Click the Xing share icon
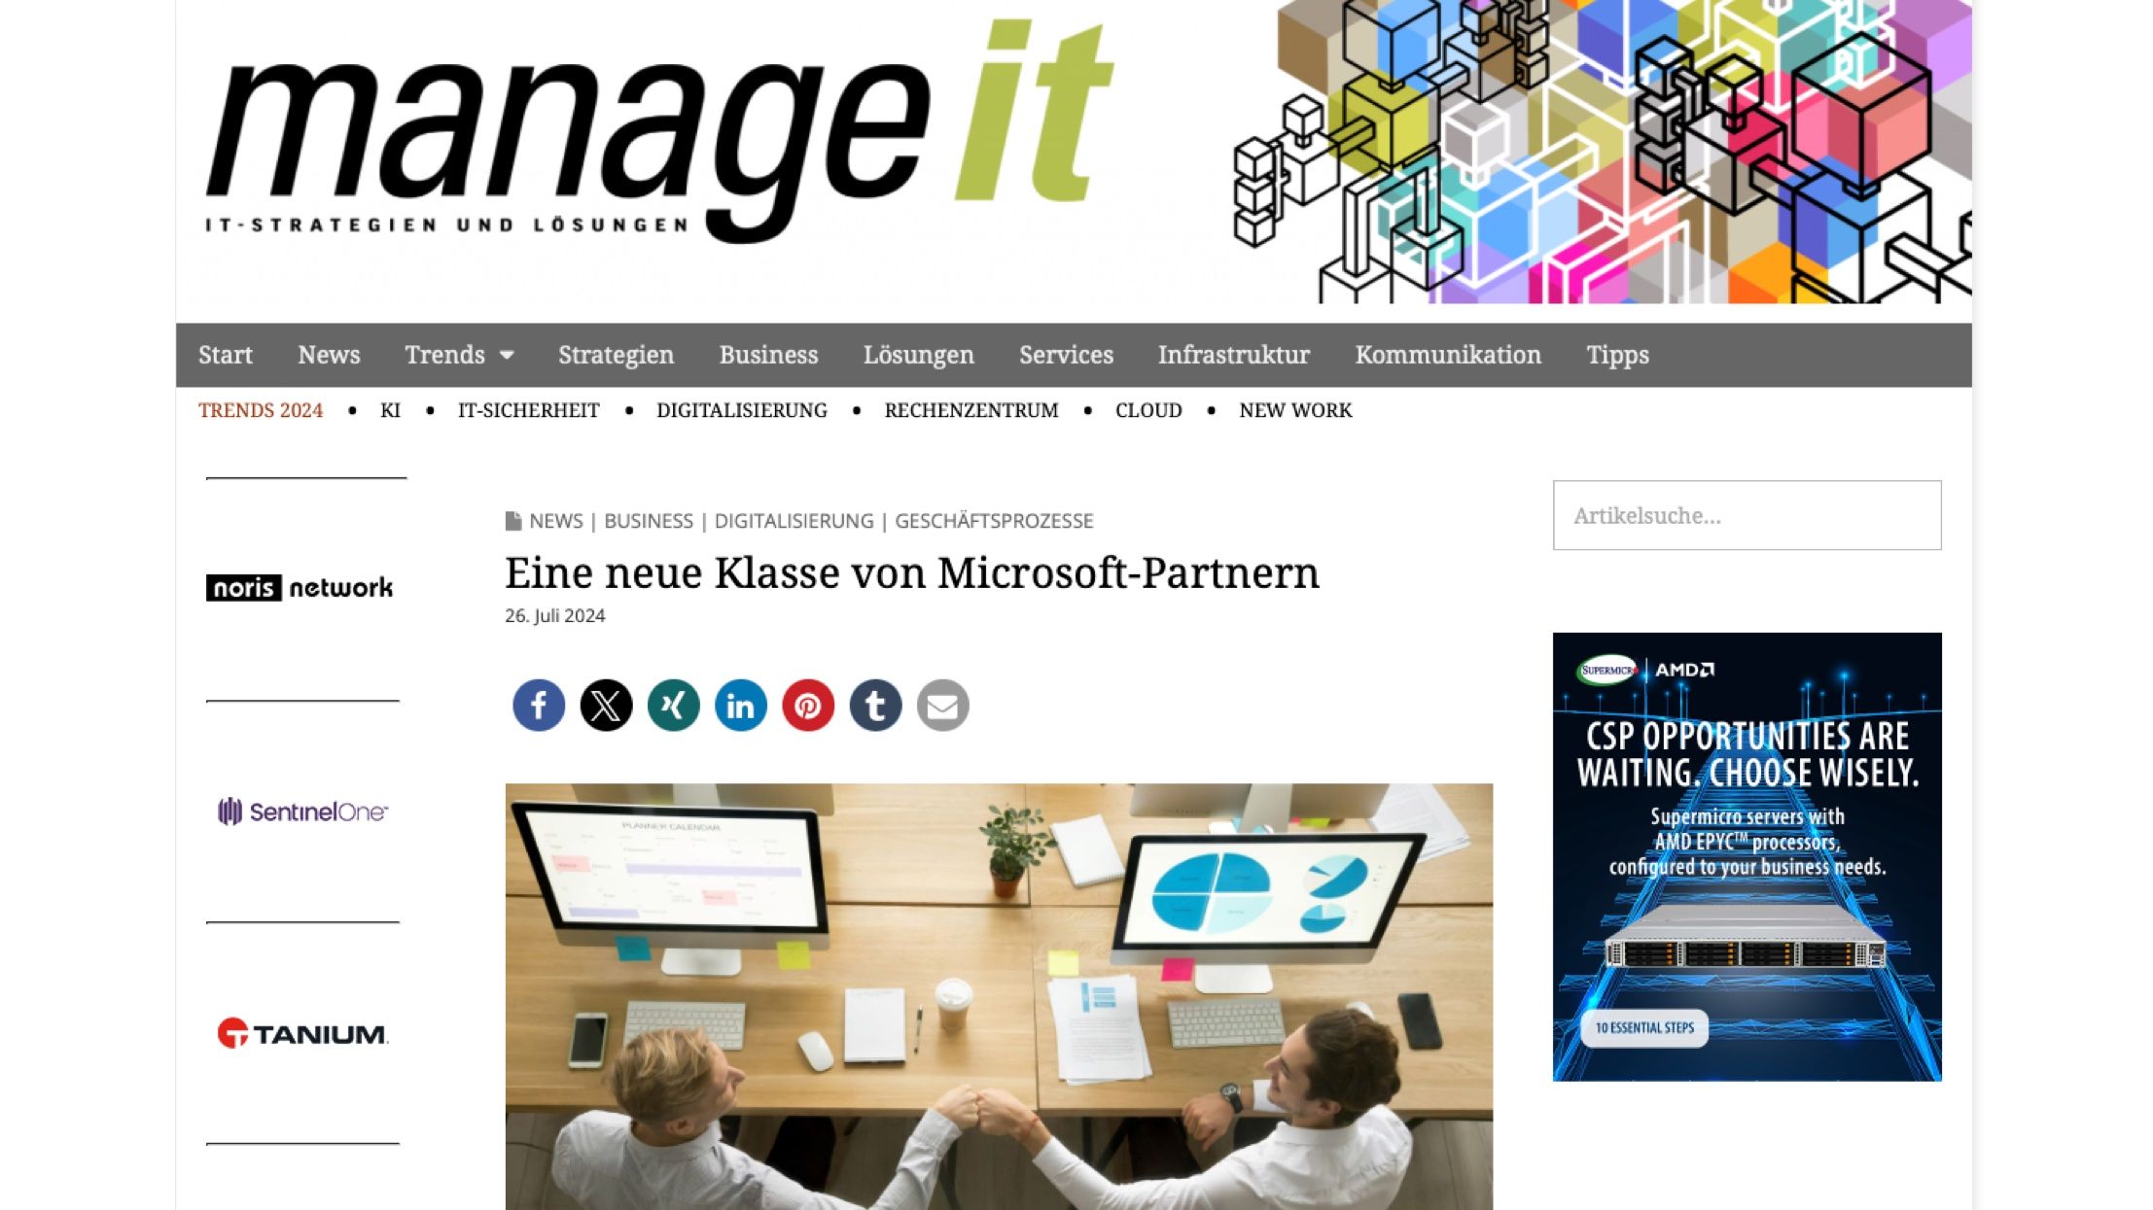This screenshot has width=2153, height=1210. point(673,705)
